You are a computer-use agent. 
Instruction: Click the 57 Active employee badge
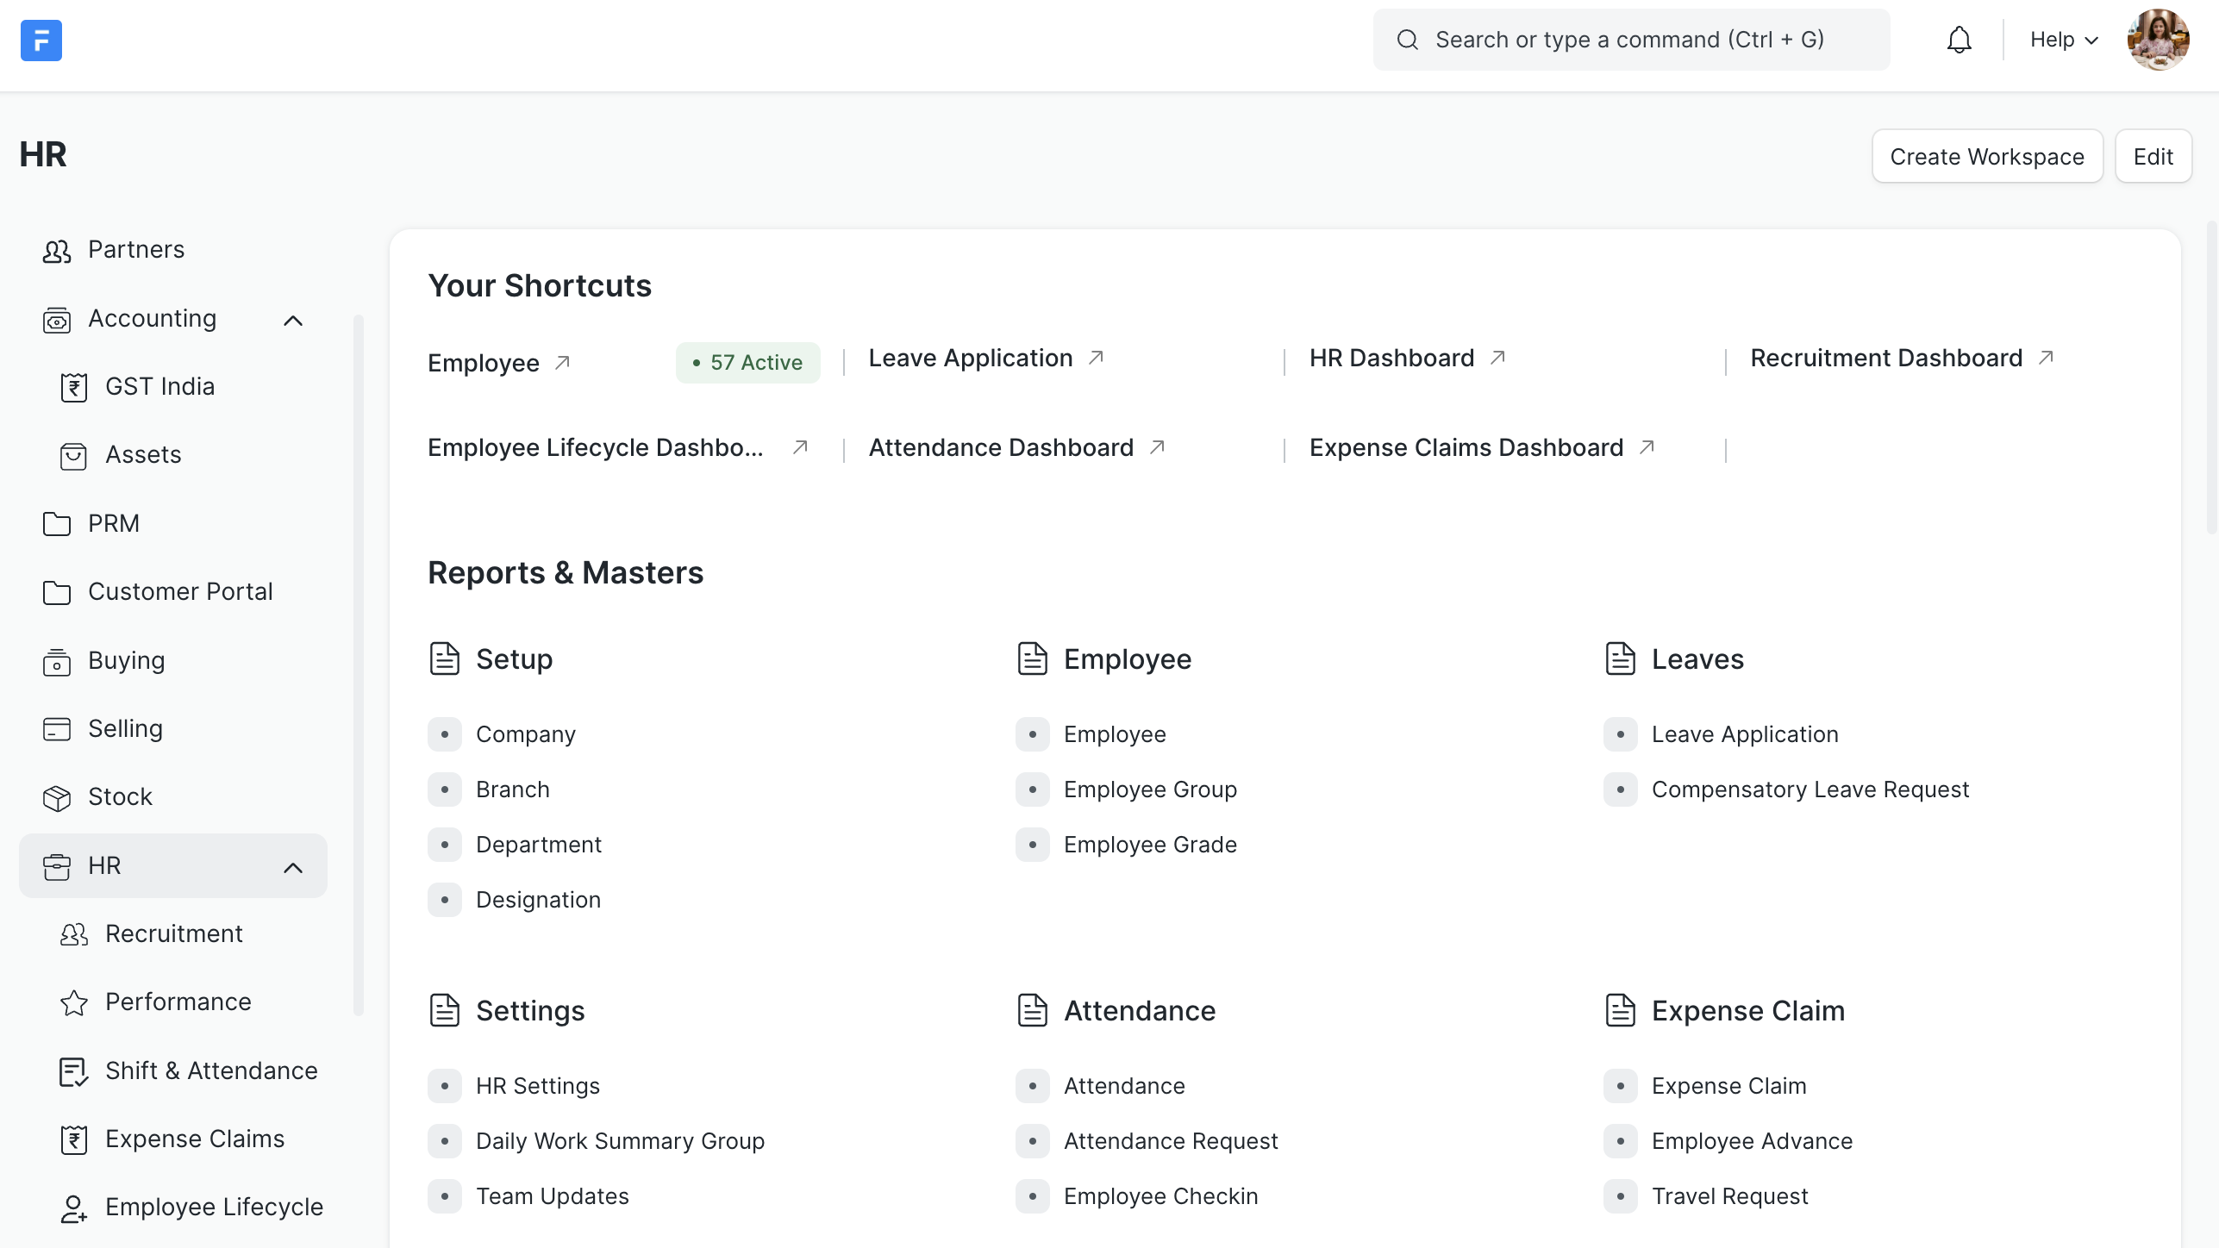[x=747, y=363]
